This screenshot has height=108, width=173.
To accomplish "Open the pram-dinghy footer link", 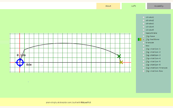I will (x=51, y=103).
